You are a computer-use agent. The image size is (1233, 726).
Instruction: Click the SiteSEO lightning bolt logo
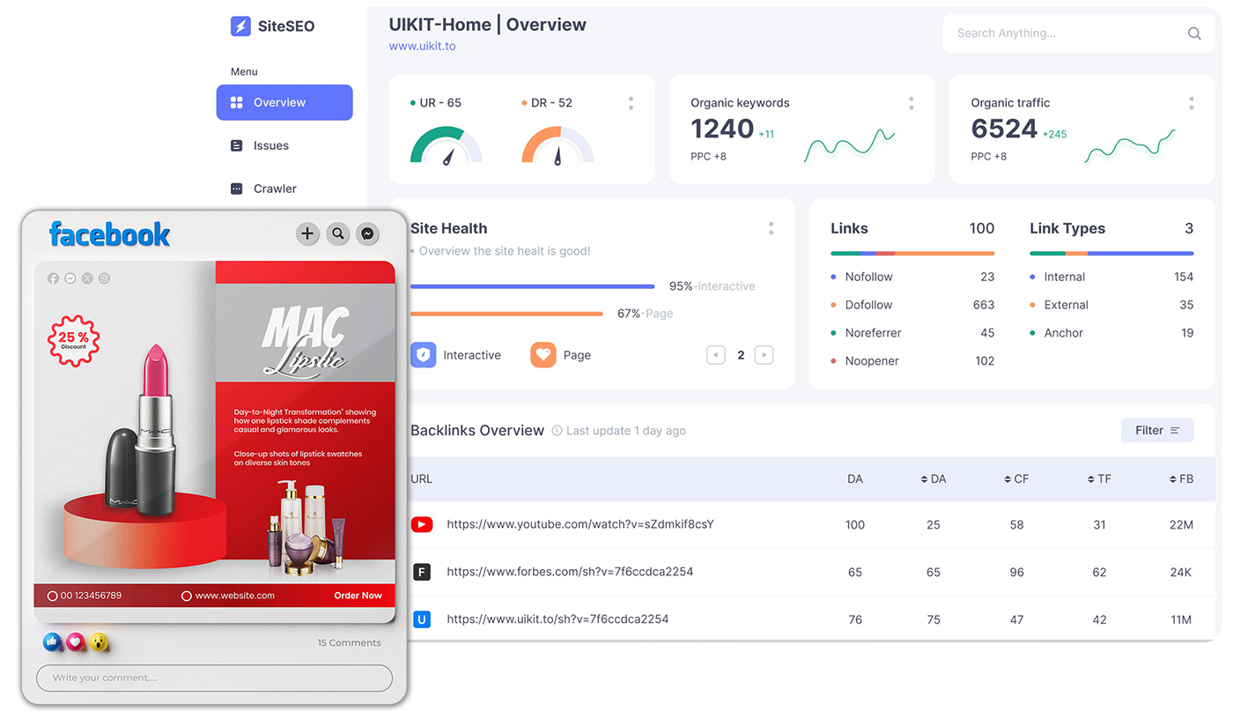coord(240,26)
